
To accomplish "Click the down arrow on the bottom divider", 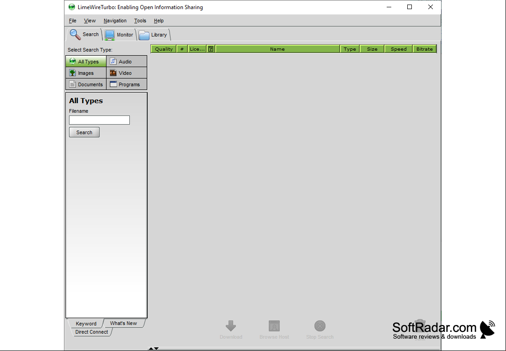I will 156,348.
